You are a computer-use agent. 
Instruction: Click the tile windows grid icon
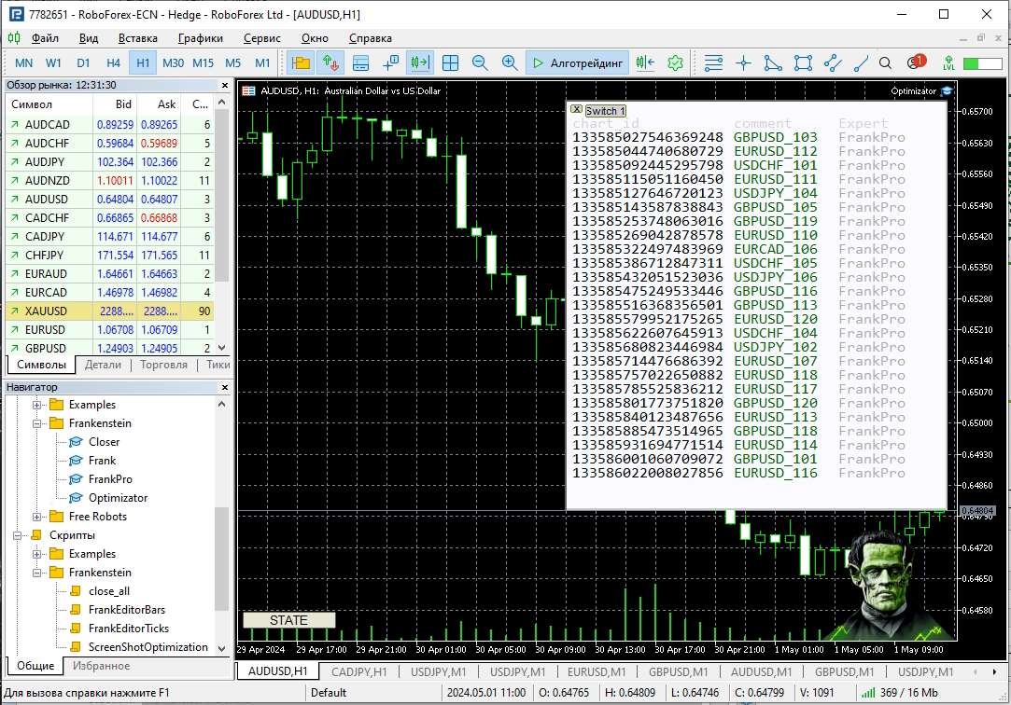coord(450,62)
